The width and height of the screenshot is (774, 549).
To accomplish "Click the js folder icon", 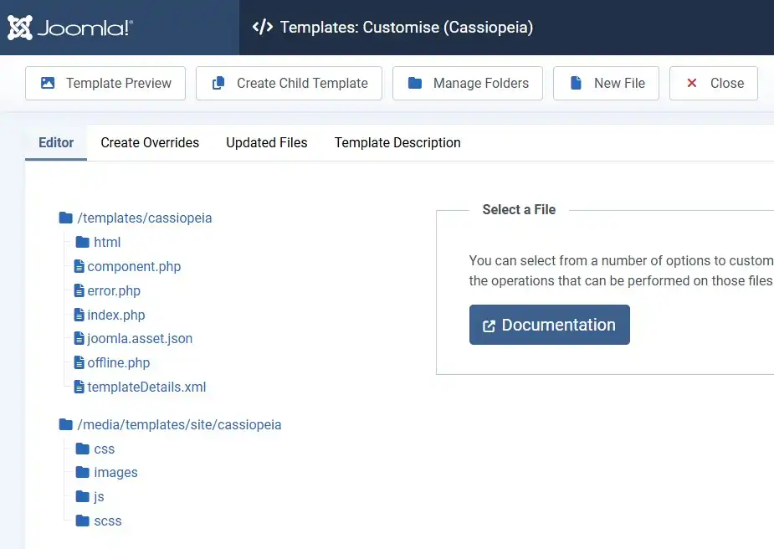I will (83, 496).
